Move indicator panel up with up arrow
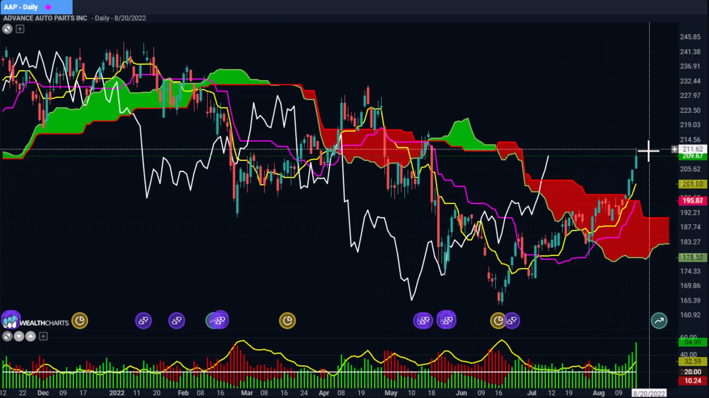 [x=31, y=336]
